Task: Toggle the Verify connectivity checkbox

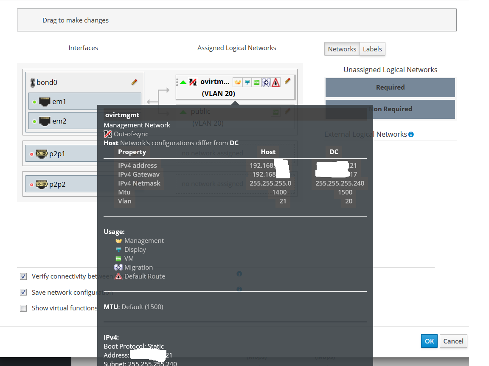Action: tap(23, 276)
